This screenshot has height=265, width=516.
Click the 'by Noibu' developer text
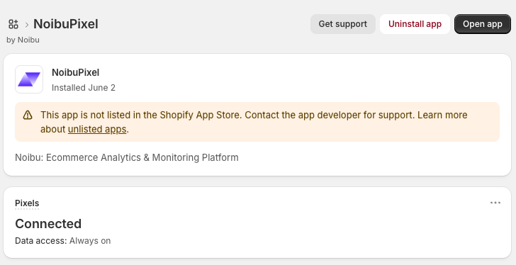click(23, 40)
